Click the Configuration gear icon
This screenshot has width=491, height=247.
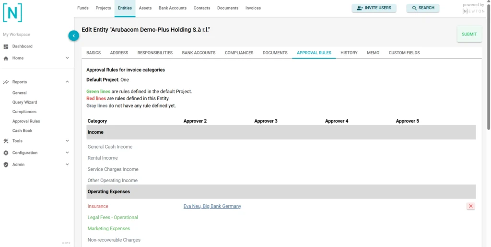(x=6, y=153)
